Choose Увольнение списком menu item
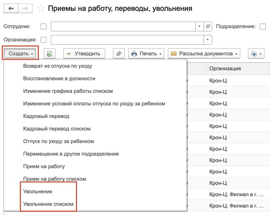The height and width of the screenshot is (215, 270). 48,204
